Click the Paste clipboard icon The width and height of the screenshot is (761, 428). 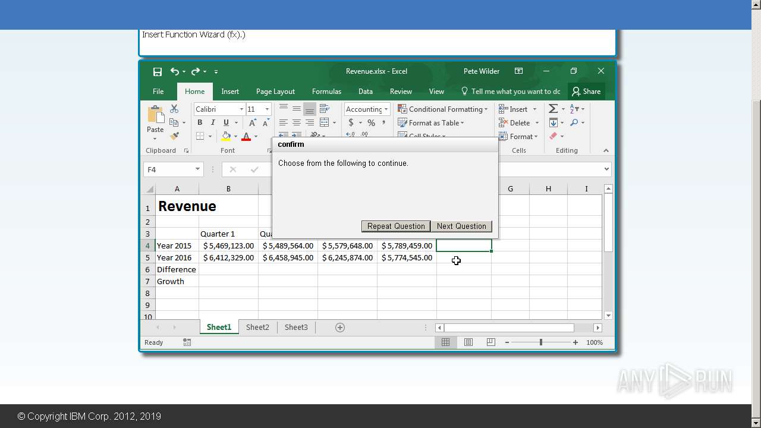pos(156,114)
